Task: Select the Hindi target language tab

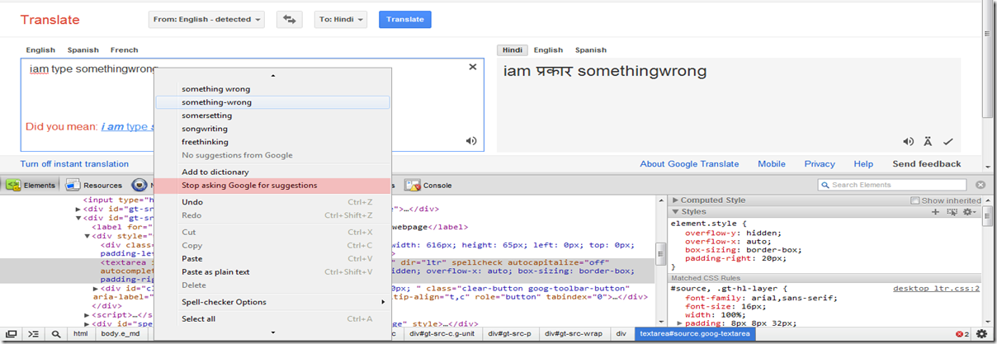Action: click(x=513, y=50)
